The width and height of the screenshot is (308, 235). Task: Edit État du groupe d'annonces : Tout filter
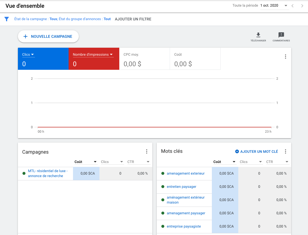point(85,19)
